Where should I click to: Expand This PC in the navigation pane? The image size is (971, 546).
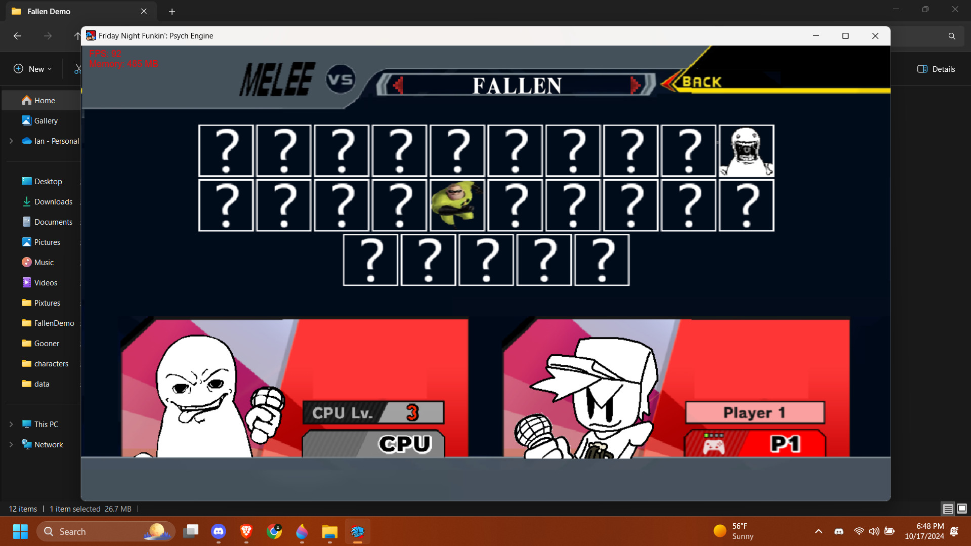pos(11,424)
